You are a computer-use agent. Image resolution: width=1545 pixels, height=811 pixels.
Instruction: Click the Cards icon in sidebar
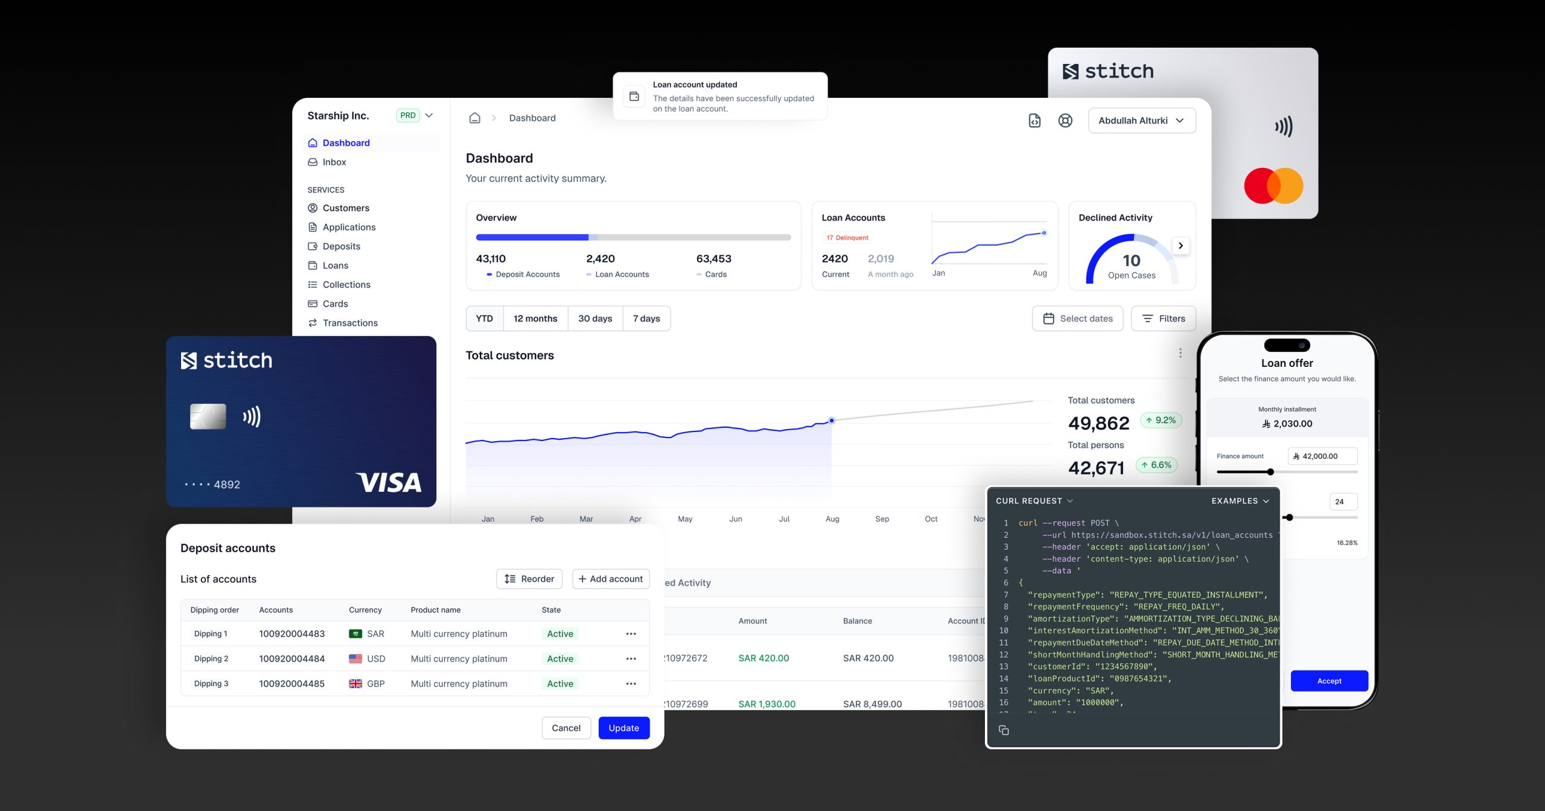point(313,304)
